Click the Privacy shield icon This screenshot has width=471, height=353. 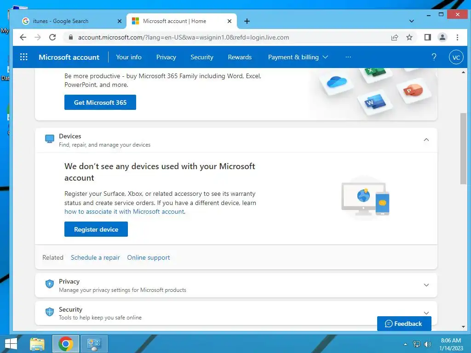click(50, 284)
